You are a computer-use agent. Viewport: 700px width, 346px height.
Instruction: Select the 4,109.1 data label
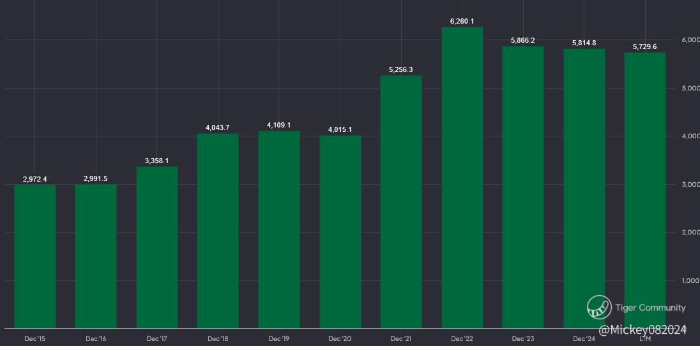[x=278, y=125]
